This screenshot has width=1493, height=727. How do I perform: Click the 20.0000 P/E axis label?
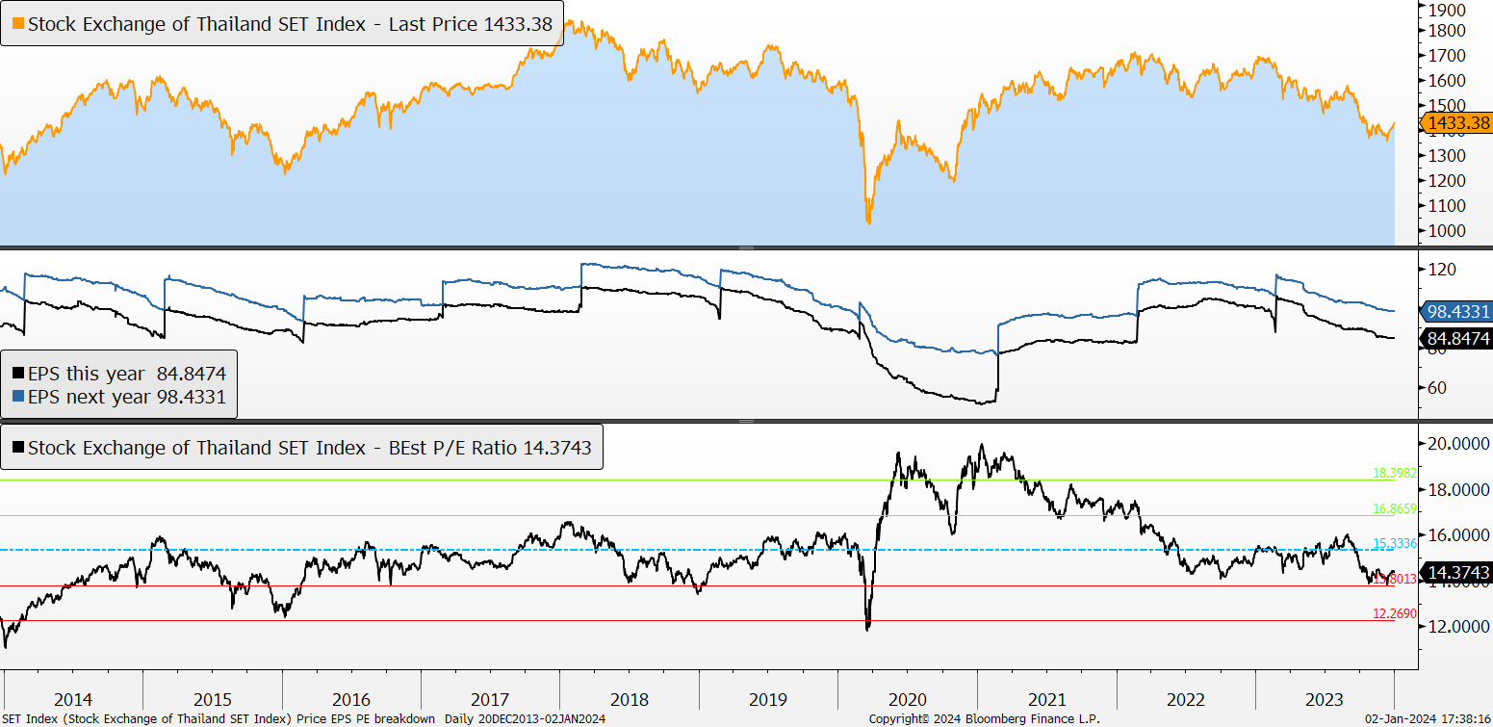click(1459, 444)
